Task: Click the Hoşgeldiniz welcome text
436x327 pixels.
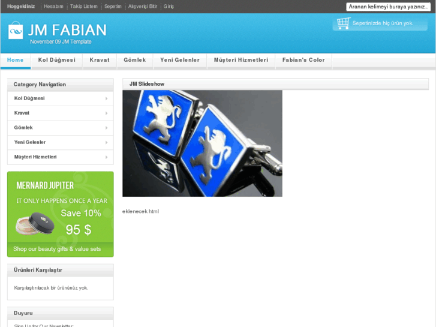Action: 21,7
